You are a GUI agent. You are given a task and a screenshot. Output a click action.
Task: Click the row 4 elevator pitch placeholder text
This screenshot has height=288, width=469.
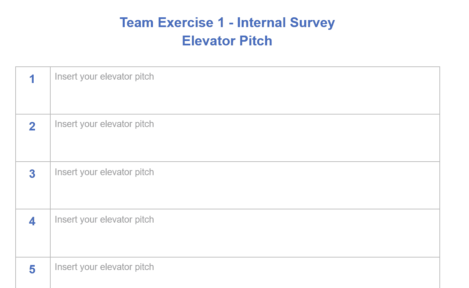104,220
